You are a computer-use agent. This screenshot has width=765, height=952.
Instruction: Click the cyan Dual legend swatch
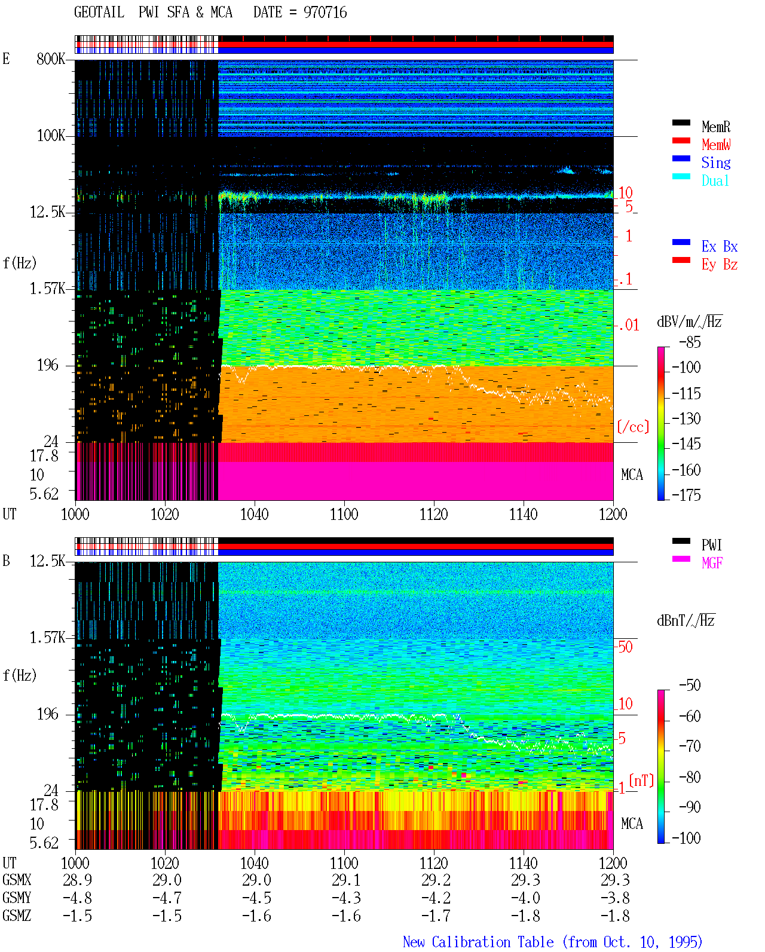681,177
